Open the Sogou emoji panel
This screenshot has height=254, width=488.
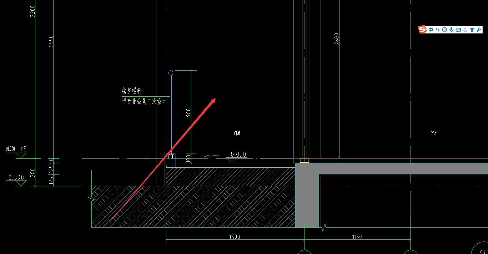[444, 30]
